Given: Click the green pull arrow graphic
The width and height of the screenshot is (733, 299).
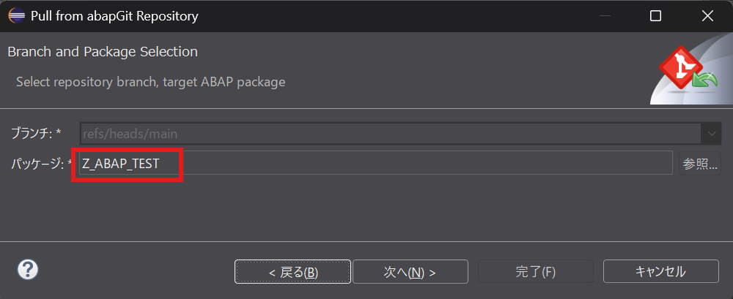Looking at the screenshot, I should [704, 80].
